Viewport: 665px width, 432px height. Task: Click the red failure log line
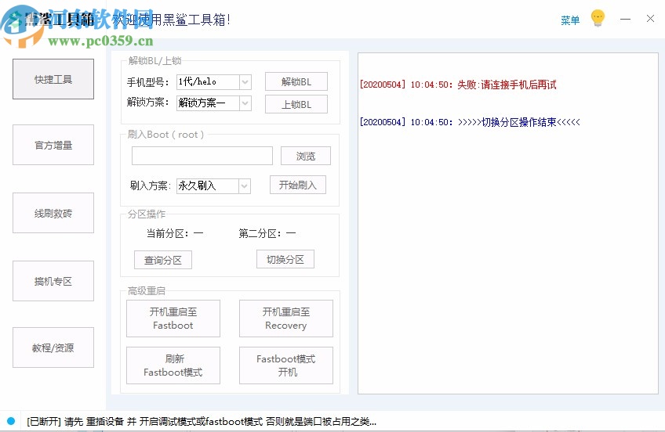(458, 85)
